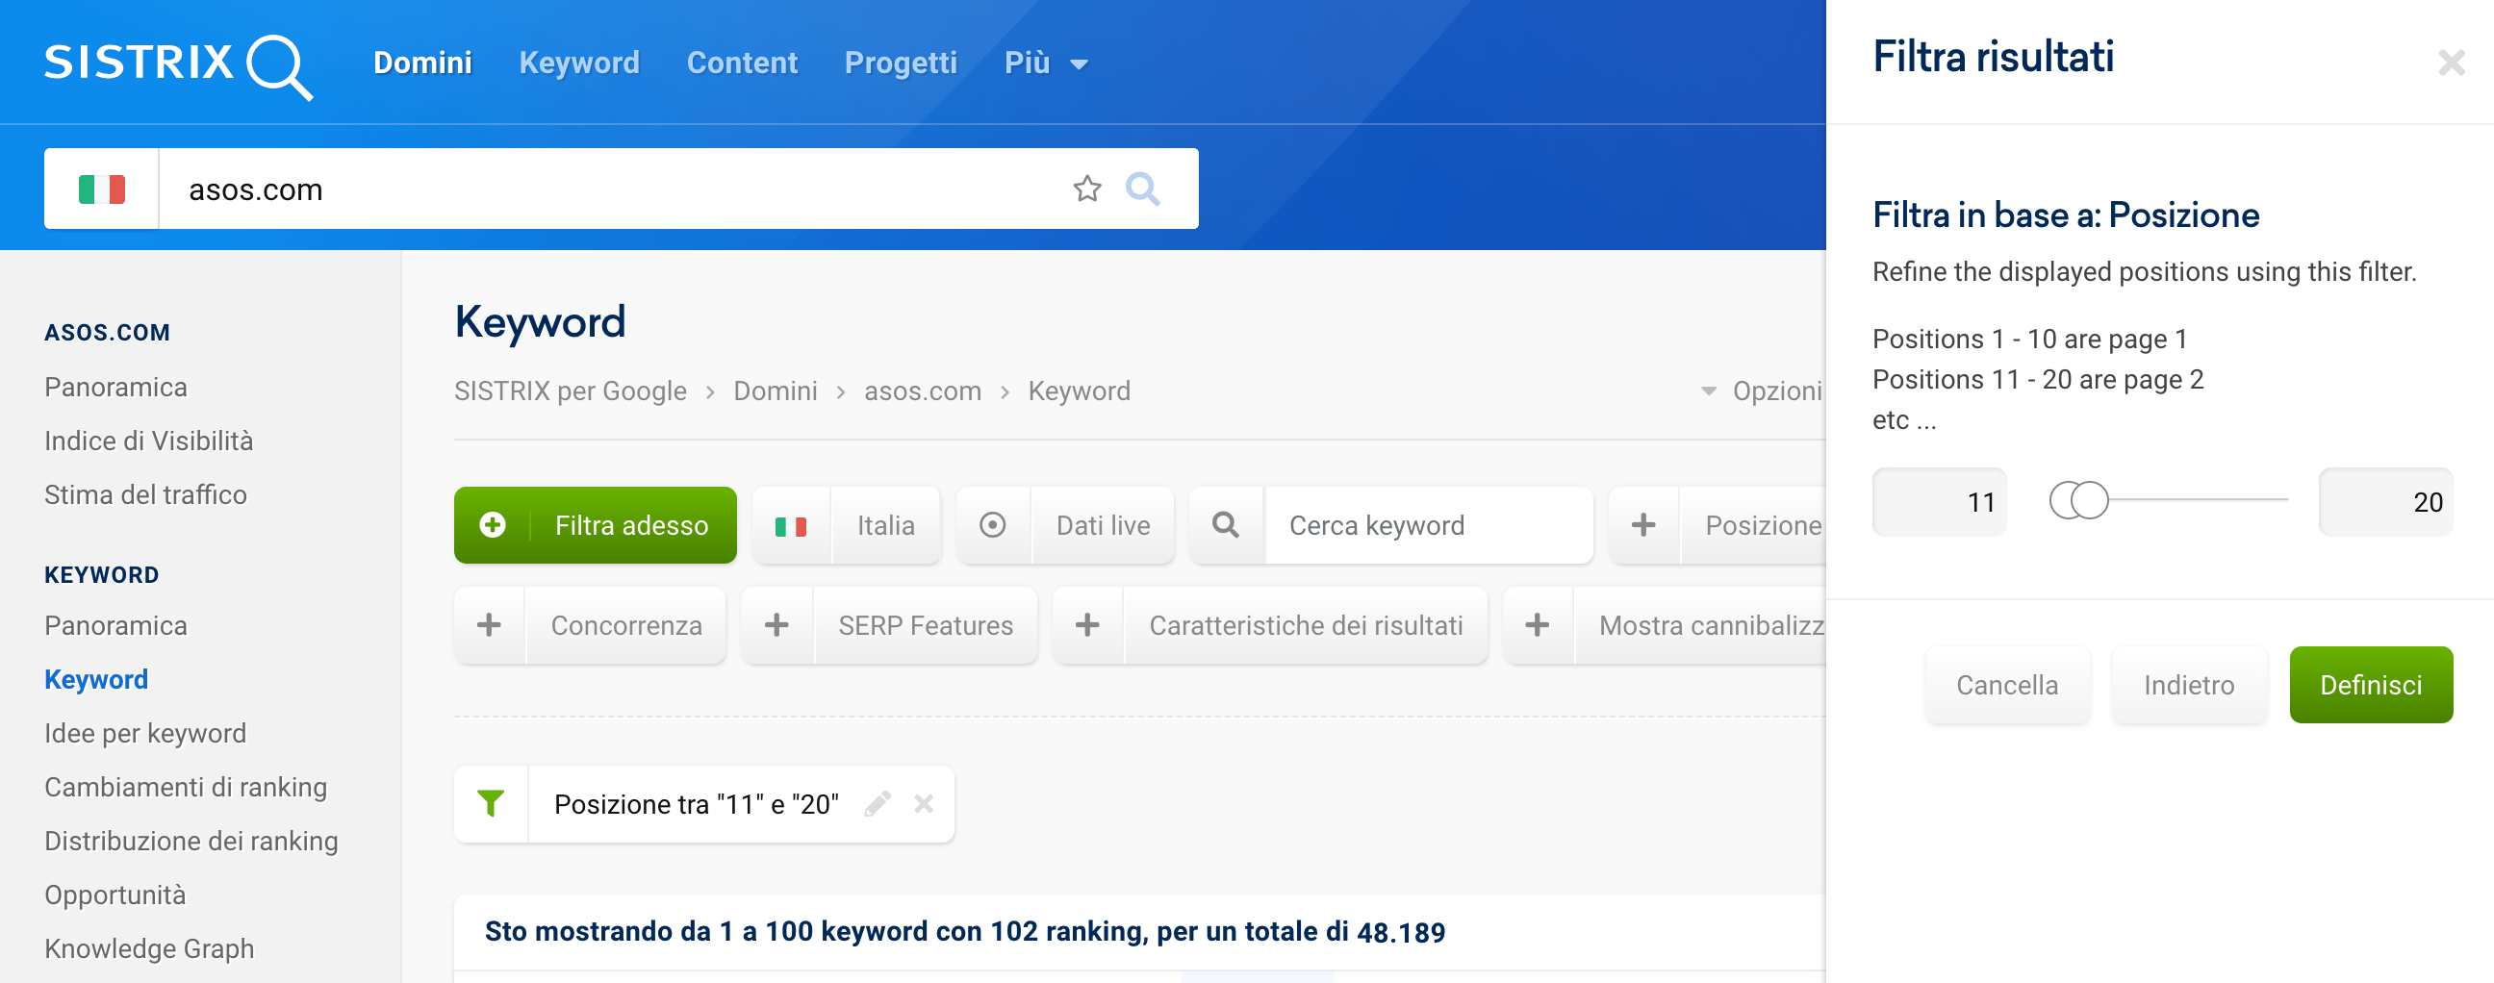Click the Definisci button
Image resolution: width=2494 pixels, height=983 pixels.
[x=2371, y=685]
